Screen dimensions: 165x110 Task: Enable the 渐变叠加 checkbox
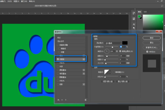click(x=58, y=74)
